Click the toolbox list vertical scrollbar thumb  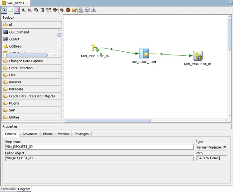point(59,35)
